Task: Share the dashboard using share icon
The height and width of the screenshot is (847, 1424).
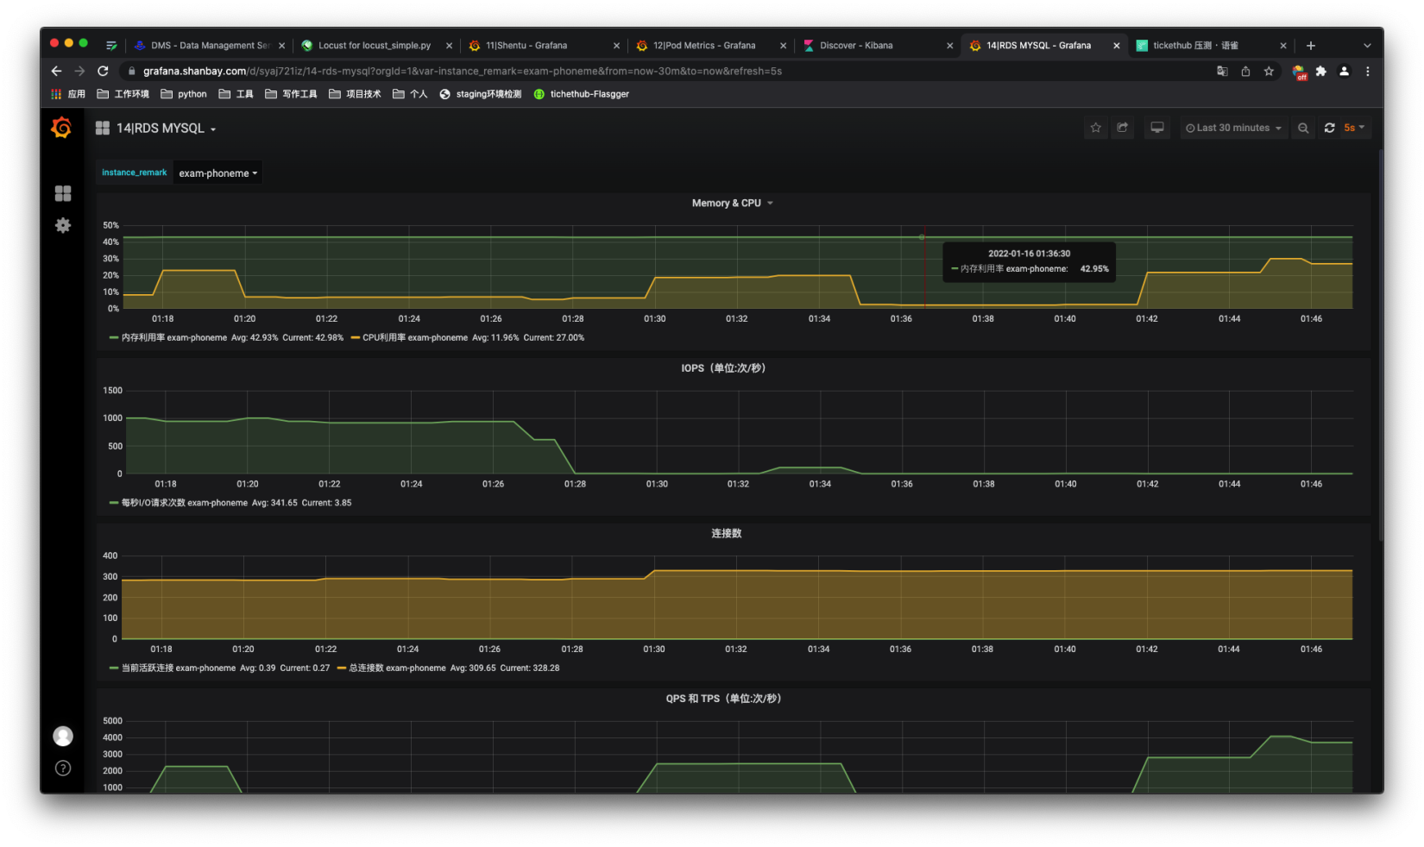Action: [1123, 128]
